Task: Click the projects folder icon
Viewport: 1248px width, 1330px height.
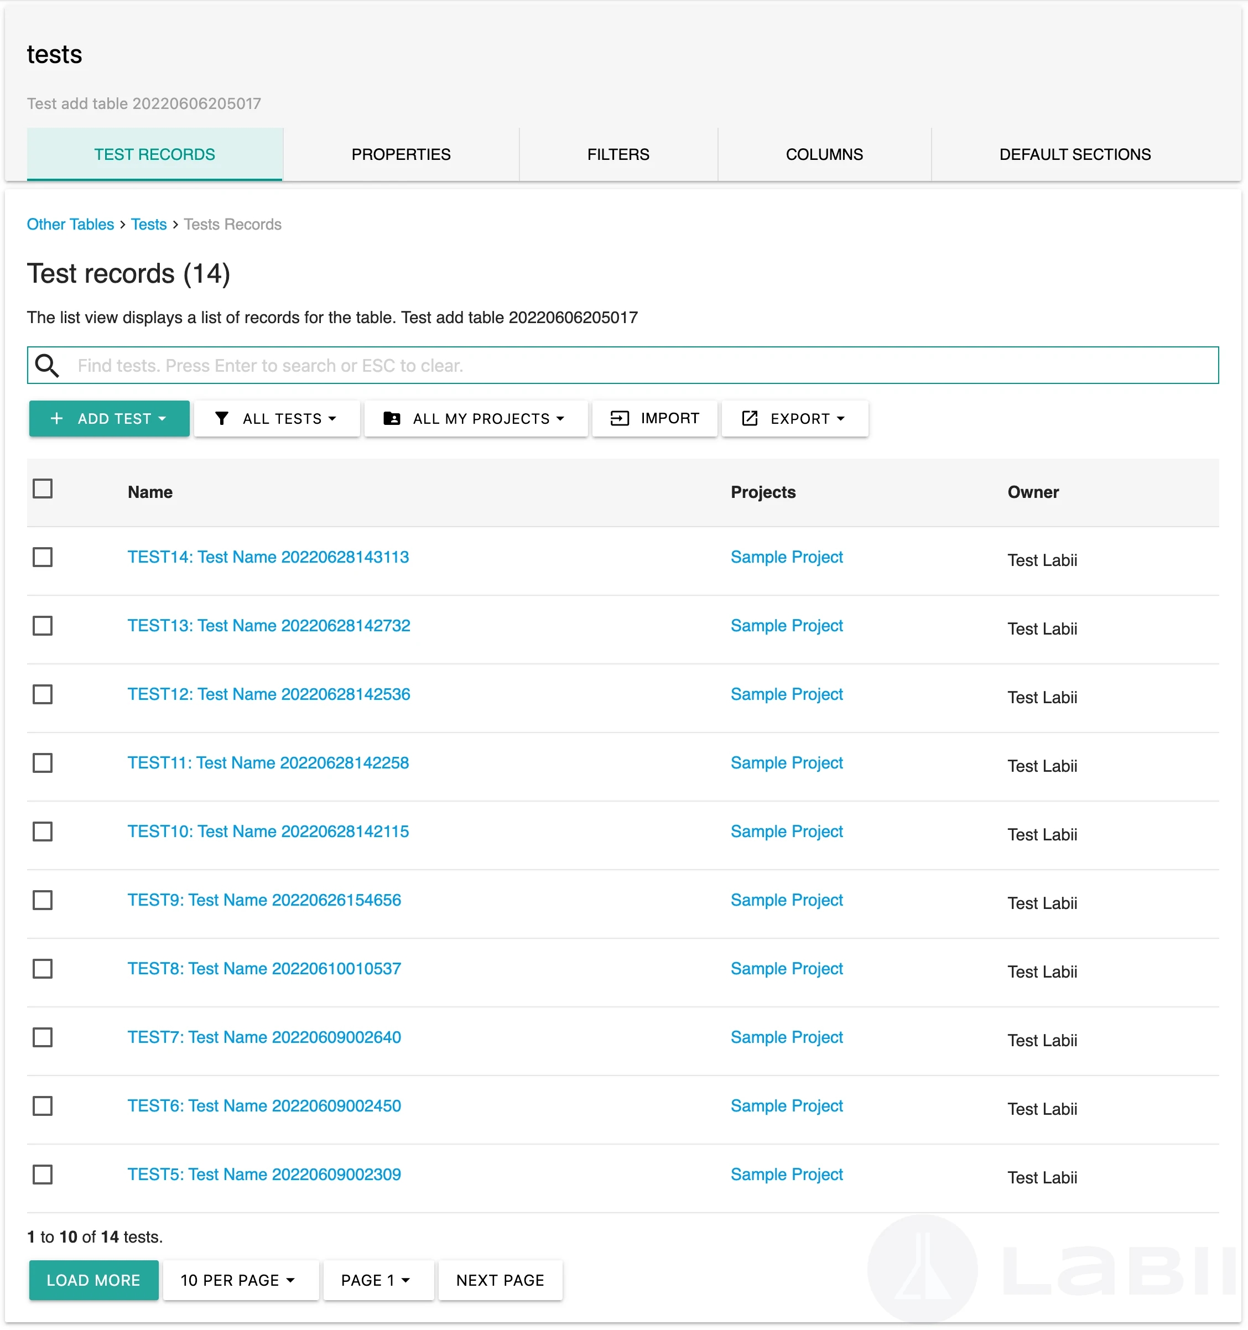Action: pos(392,418)
